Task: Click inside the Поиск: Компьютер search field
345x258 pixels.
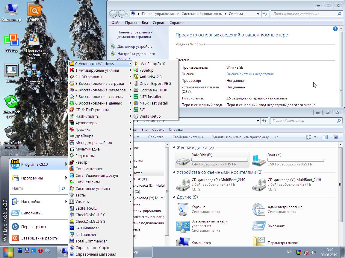Action: pos(302,120)
